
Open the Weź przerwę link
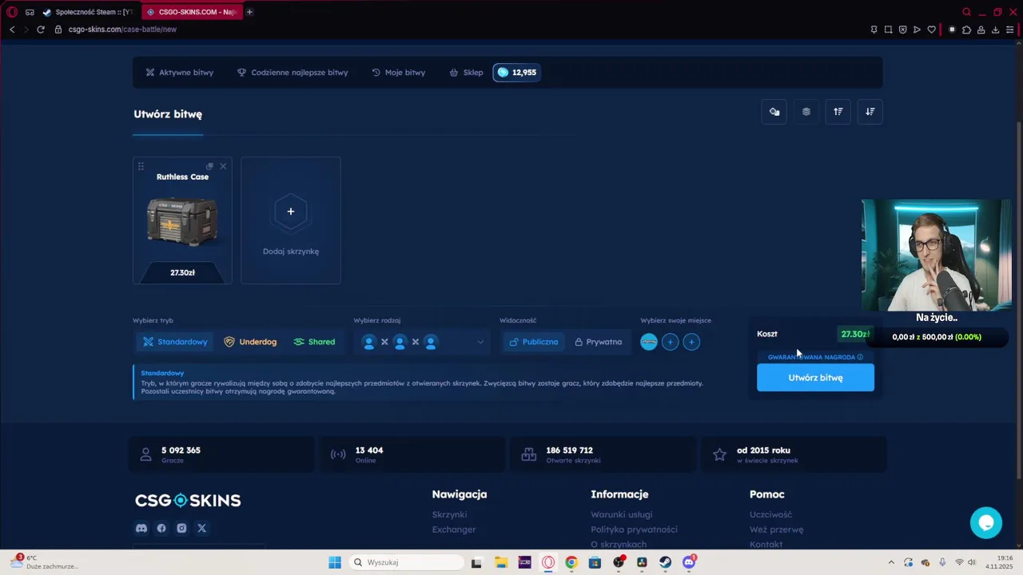pyautogui.click(x=776, y=529)
